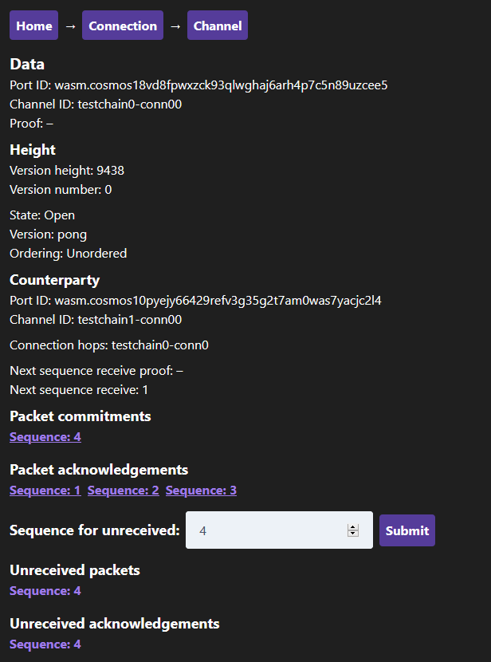Submit the sequence for unreceived
Viewport: 491px width, 662px height.
(x=407, y=530)
